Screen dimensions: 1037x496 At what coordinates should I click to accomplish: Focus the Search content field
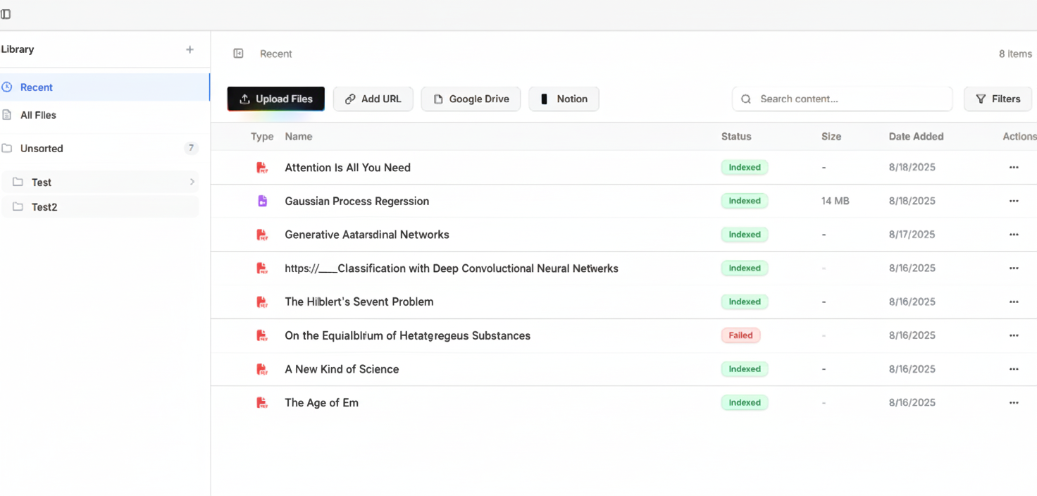coord(842,99)
